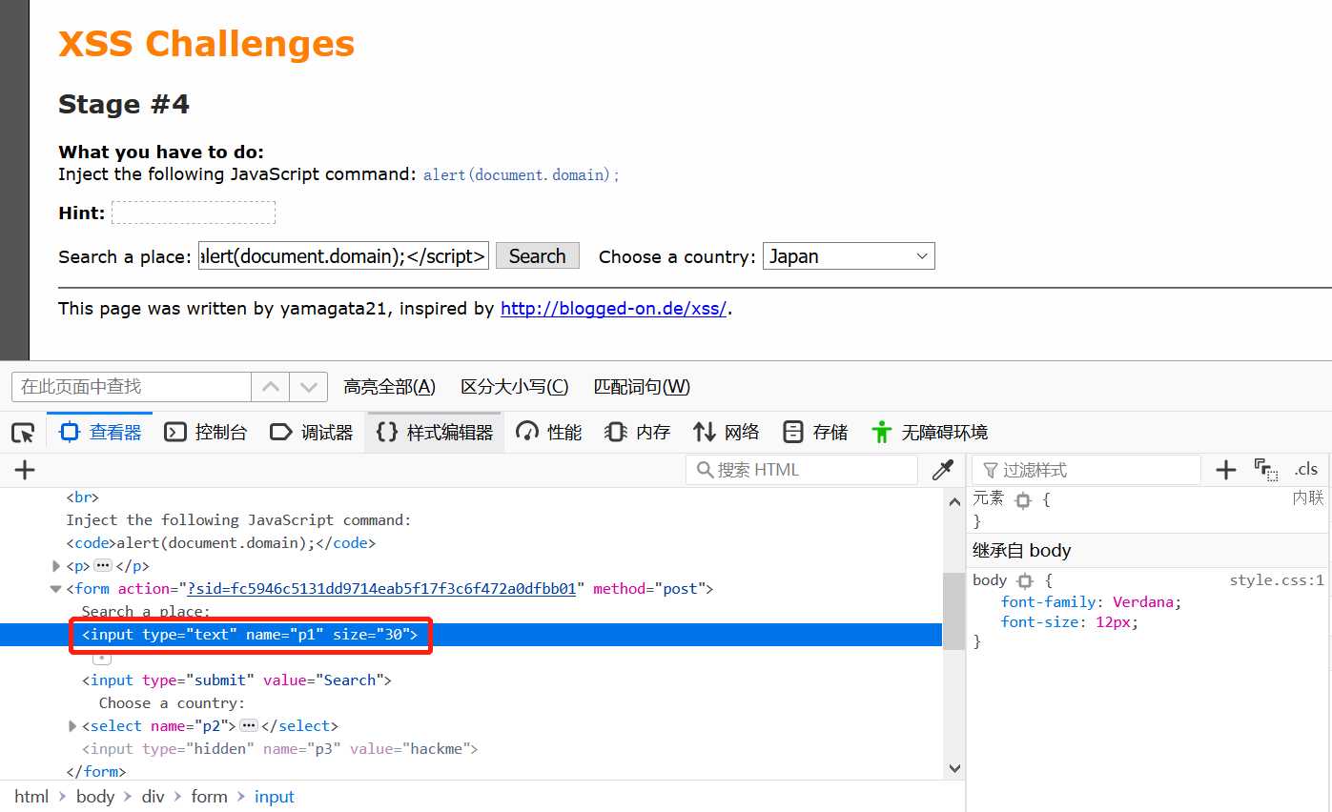Open the Accessibility (无障碍环境) tab
The height and width of the screenshot is (812, 1332).
(x=929, y=433)
